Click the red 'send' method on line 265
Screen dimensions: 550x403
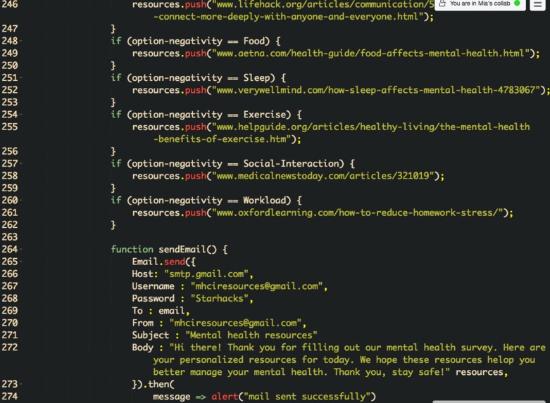(175, 262)
